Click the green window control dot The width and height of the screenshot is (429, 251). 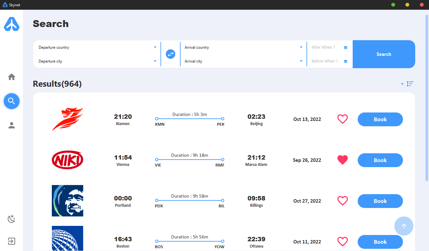point(393,5)
